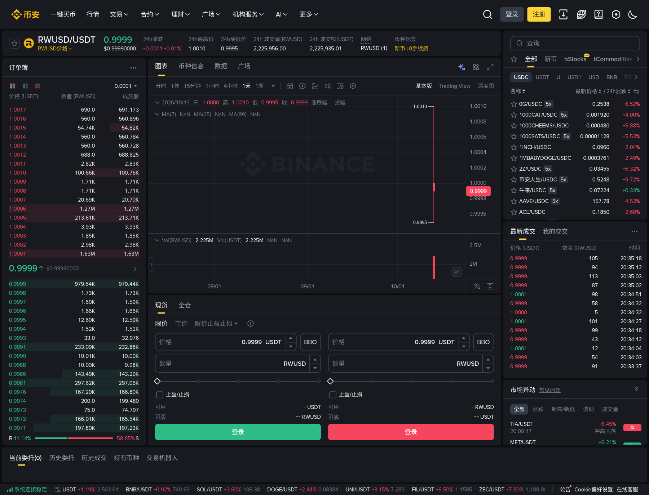The width and height of the screenshot is (649, 495).
Task: Jump chart to latest candle arrows
Action: point(456,272)
